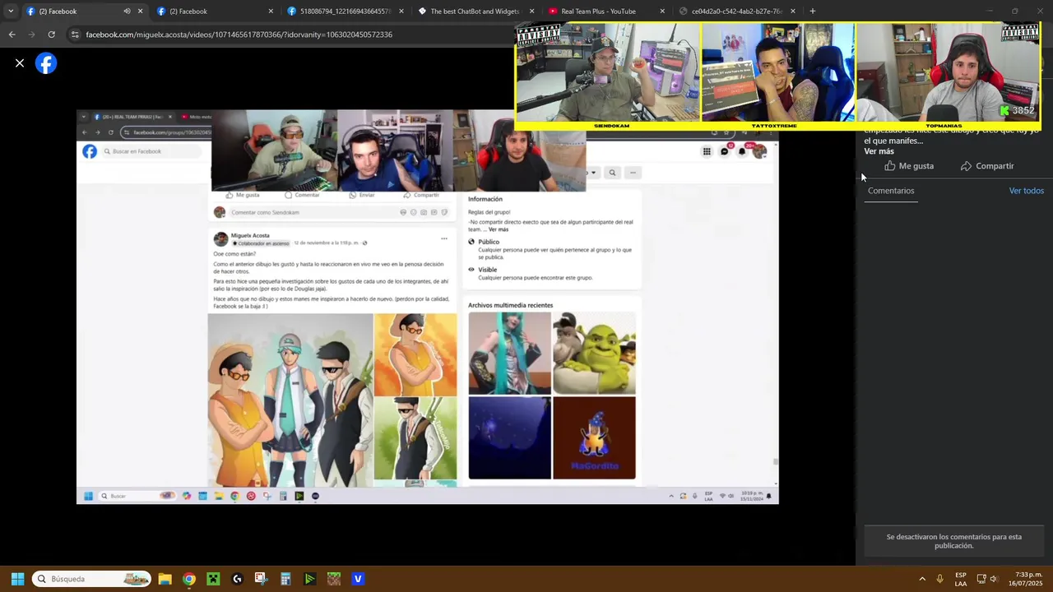Open the Calculator from the taskbar
The image size is (1053, 592).
(285, 579)
